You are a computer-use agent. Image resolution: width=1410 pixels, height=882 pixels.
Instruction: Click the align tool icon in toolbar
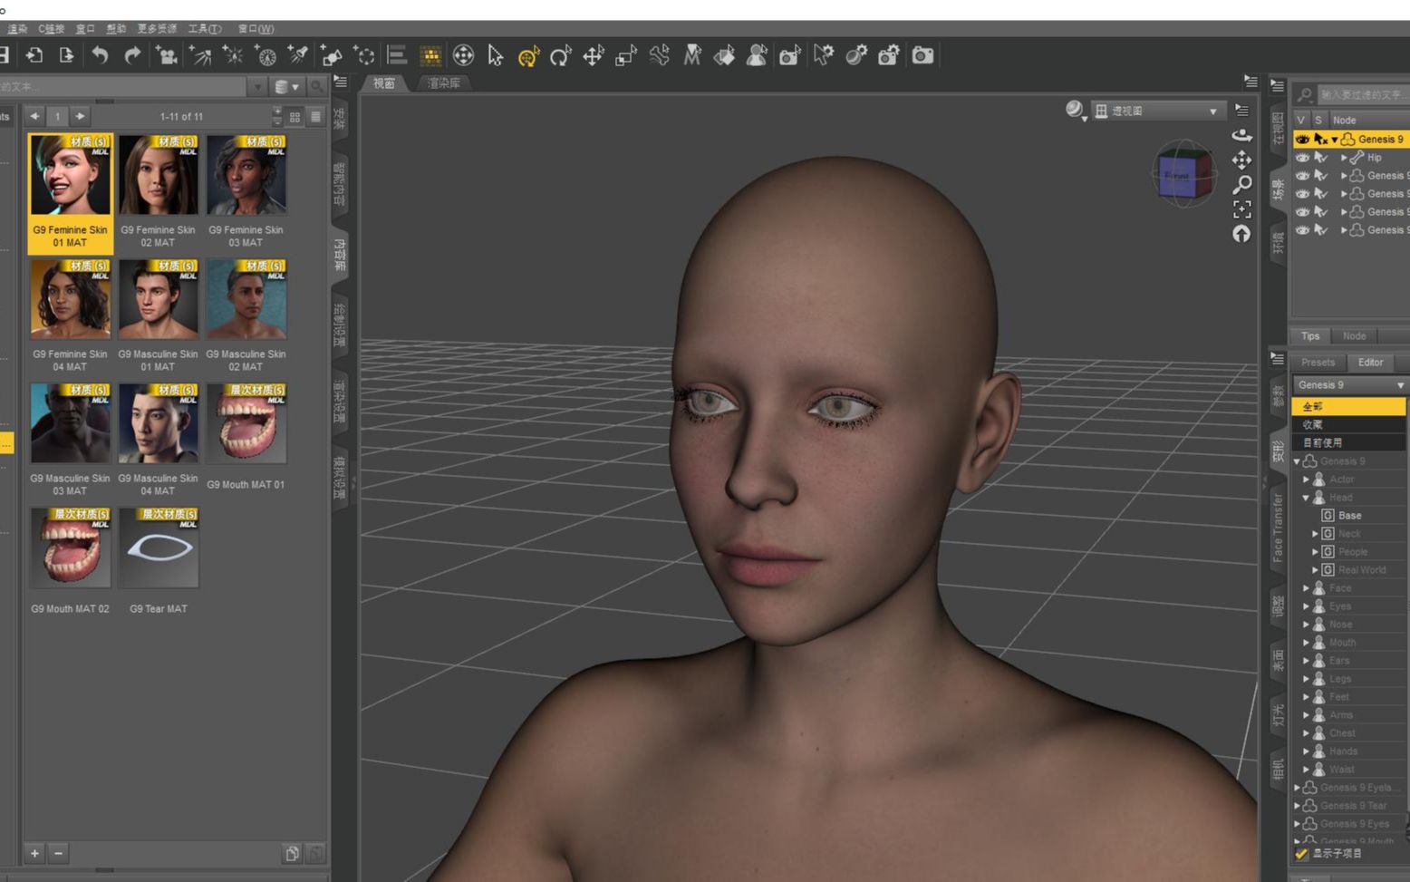[397, 55]
